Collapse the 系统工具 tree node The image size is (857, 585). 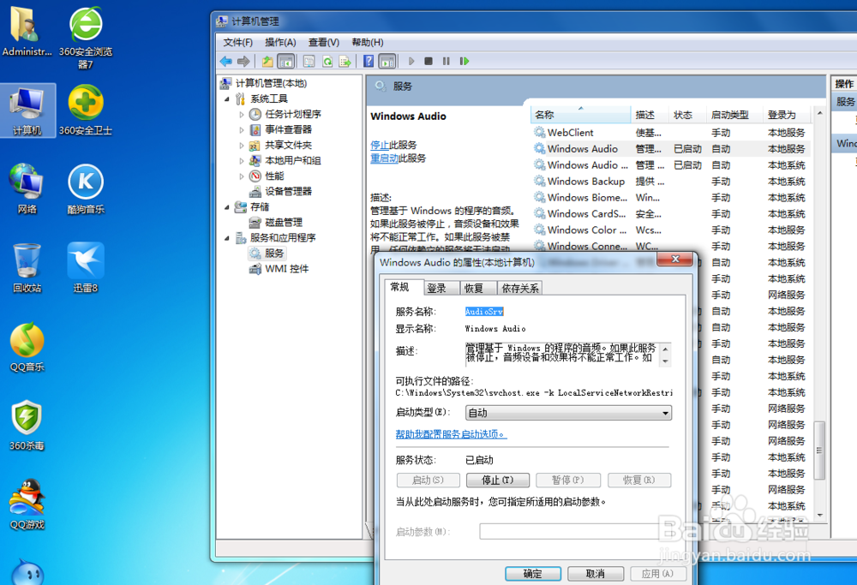point(227,98)
